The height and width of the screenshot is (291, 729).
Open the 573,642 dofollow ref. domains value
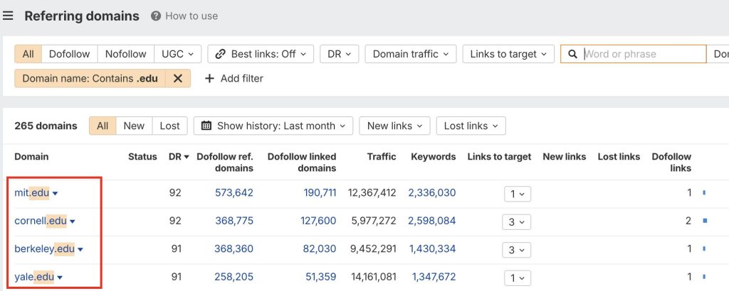(234, 193)
